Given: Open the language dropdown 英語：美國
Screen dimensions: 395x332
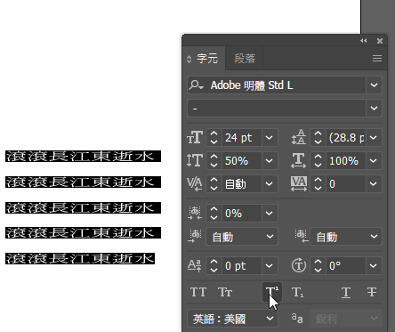Looking at the screenshot, I should tap(232, 319).
